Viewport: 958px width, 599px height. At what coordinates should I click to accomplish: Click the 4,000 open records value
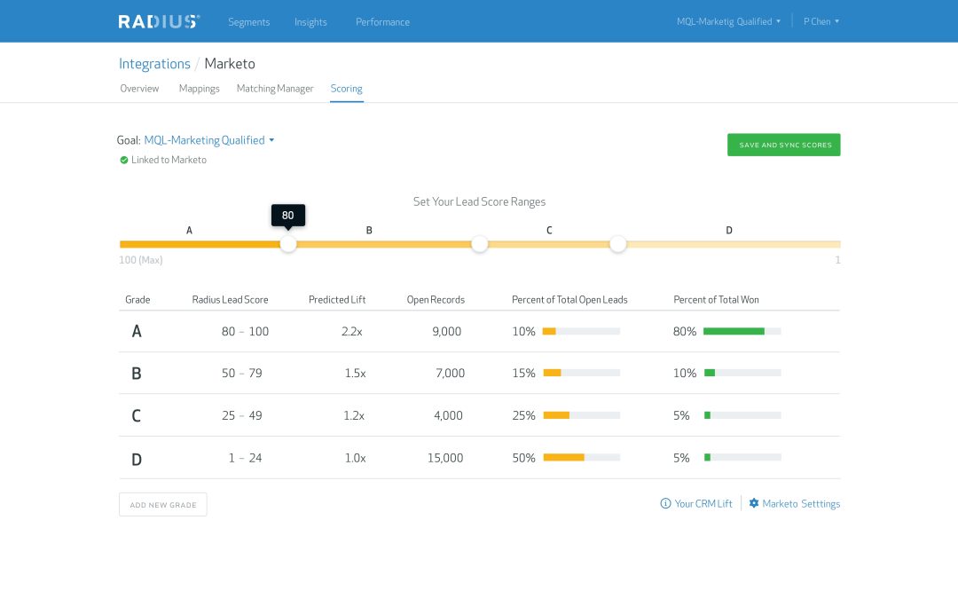pos(449,415)
